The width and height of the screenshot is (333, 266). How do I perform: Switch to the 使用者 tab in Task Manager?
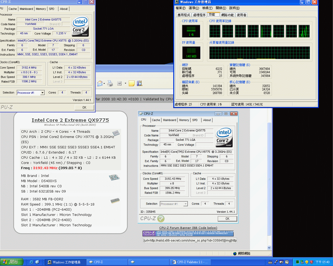(x=241, y=15)
